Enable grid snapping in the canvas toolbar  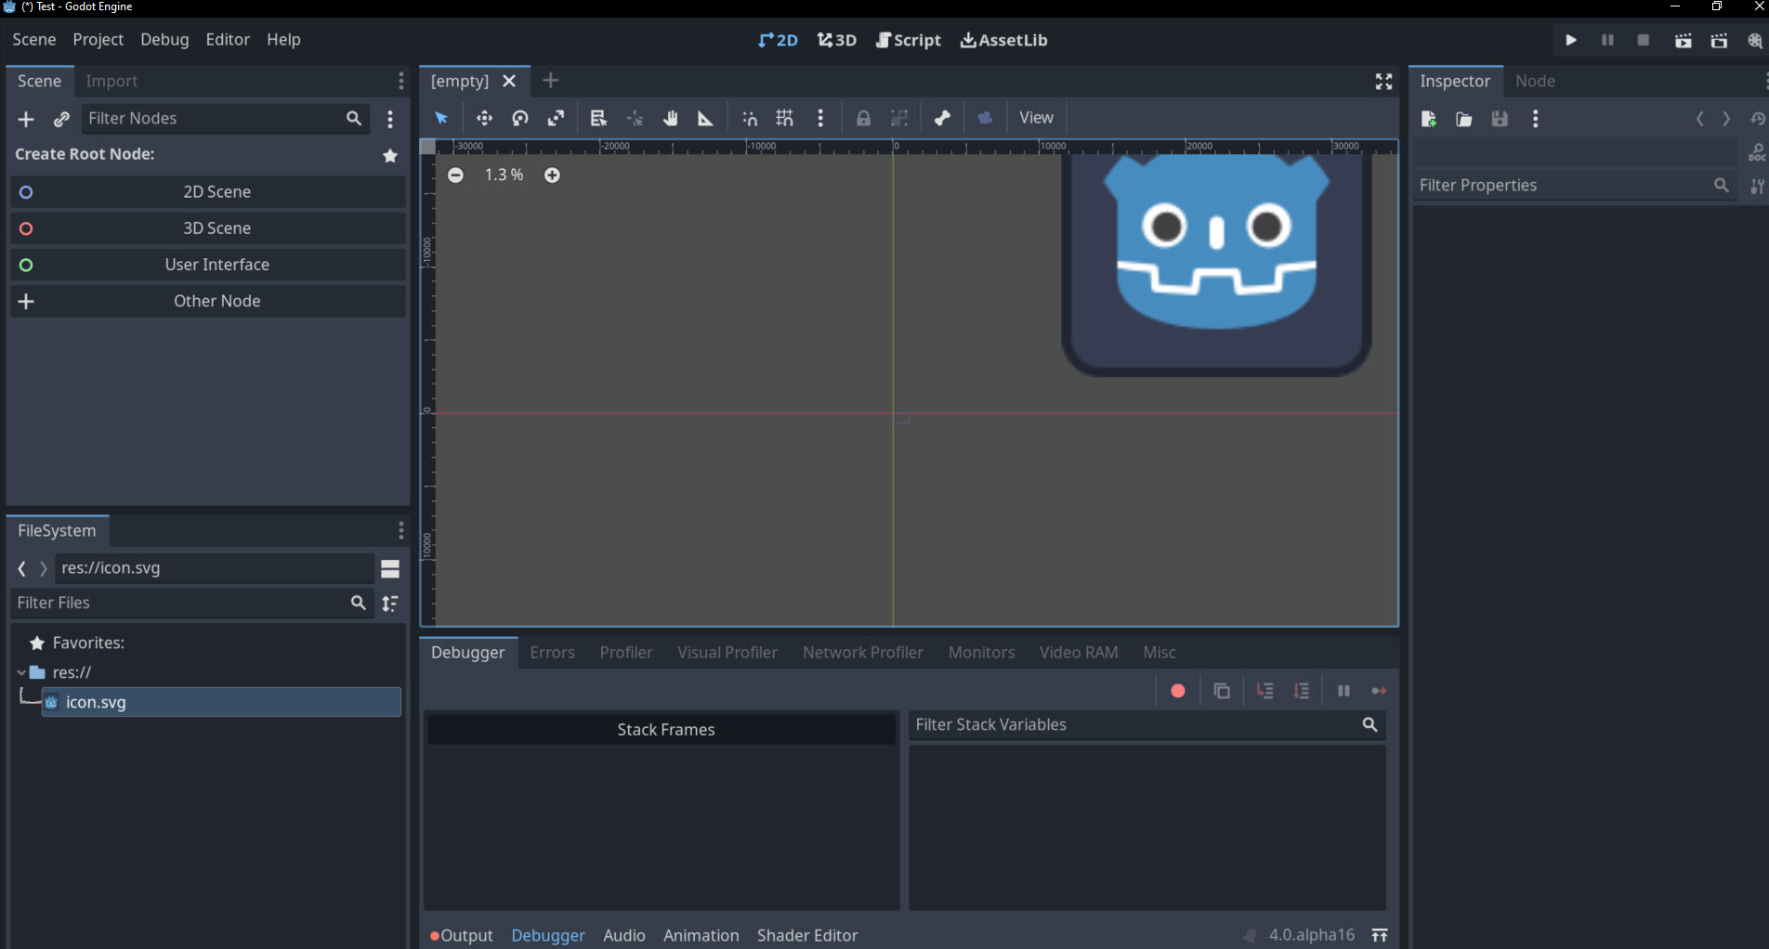(784, 118)
